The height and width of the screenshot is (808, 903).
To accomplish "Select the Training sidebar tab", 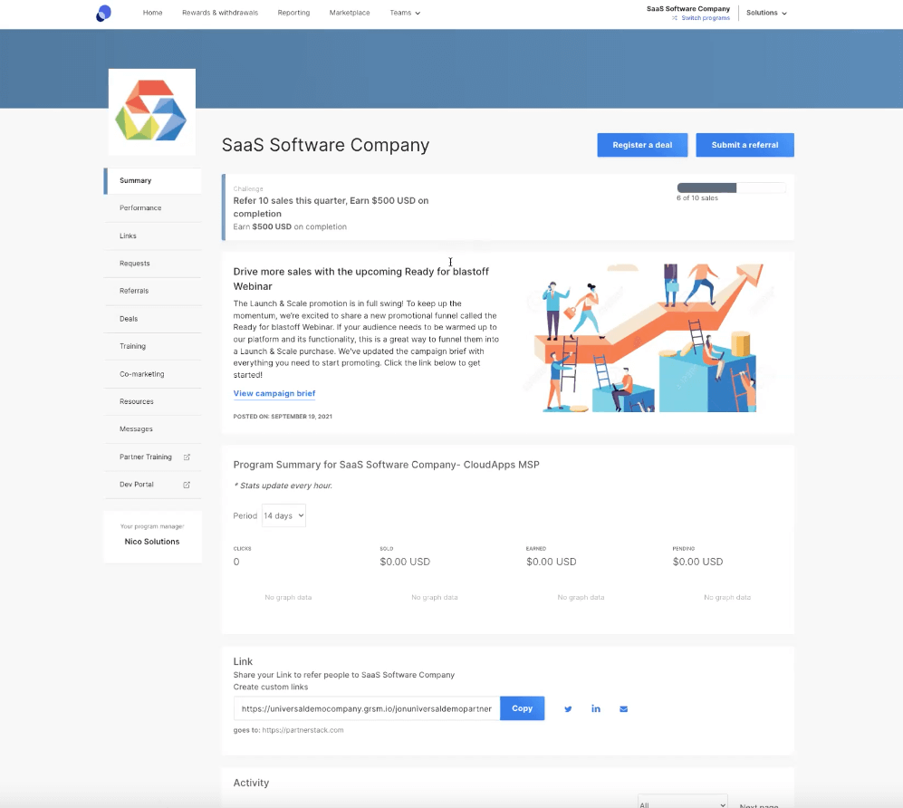I will pos(152,346).
